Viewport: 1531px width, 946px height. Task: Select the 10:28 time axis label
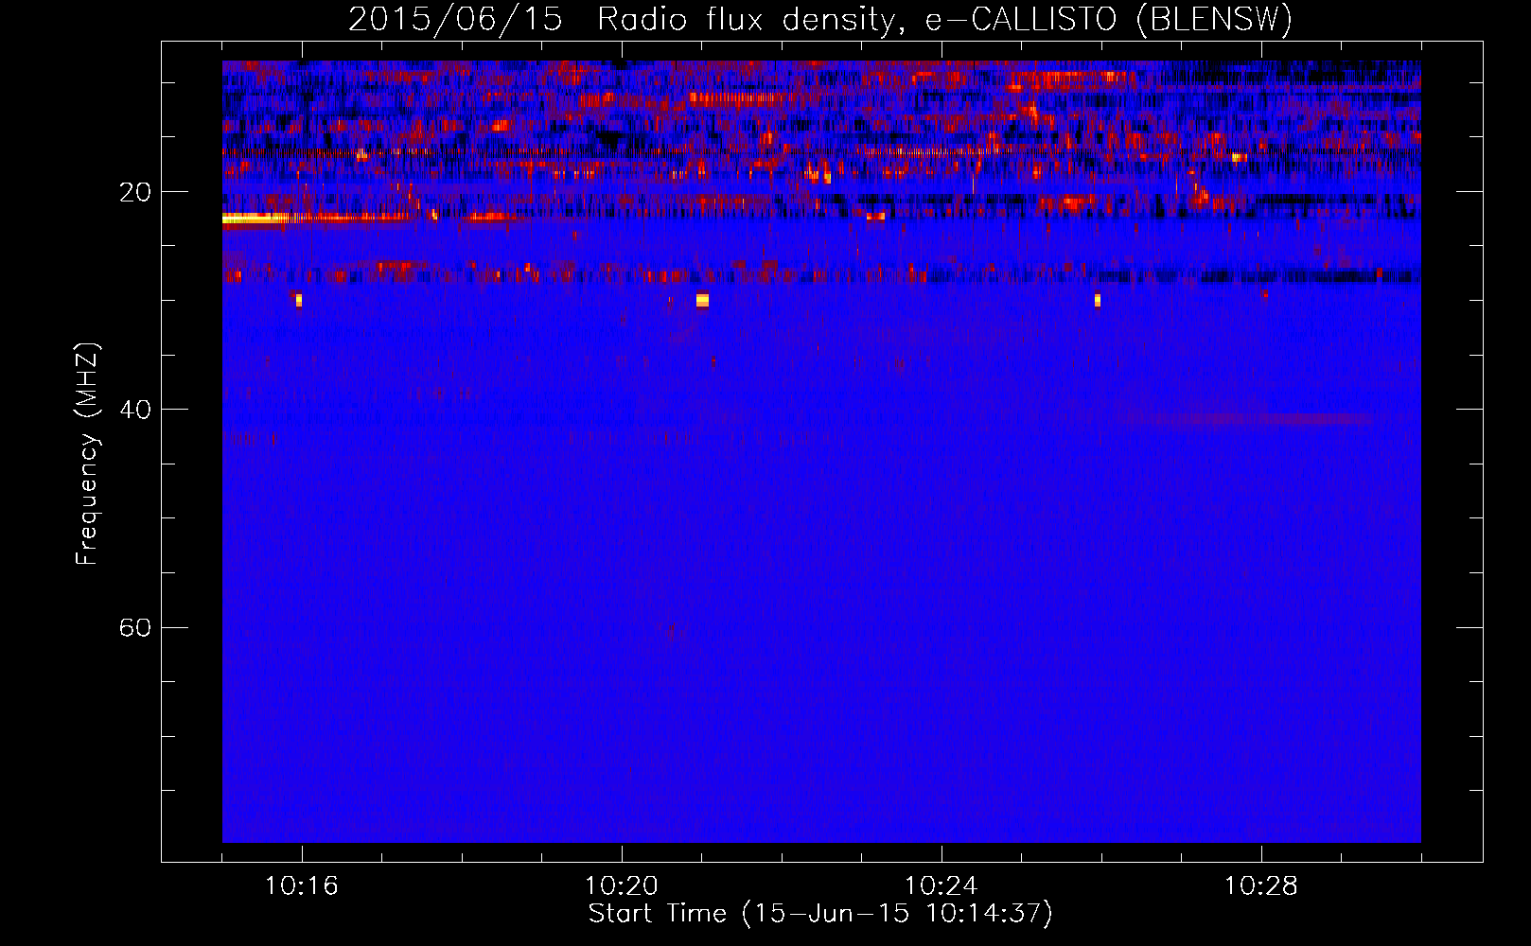pos(1261,886)
